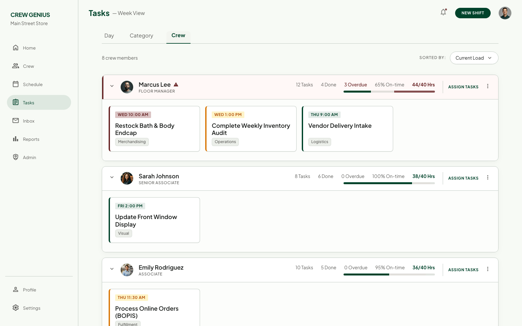The image size is (522, 326).
Task: Click the Crew Genius logo
Action: (x=30, y=15)
